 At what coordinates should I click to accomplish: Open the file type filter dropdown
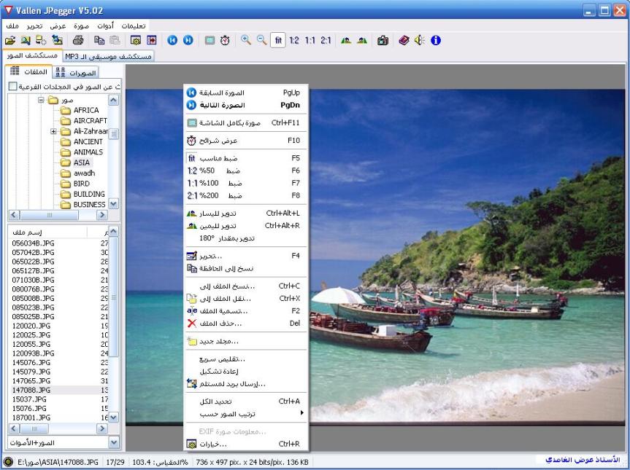[114, 442]
